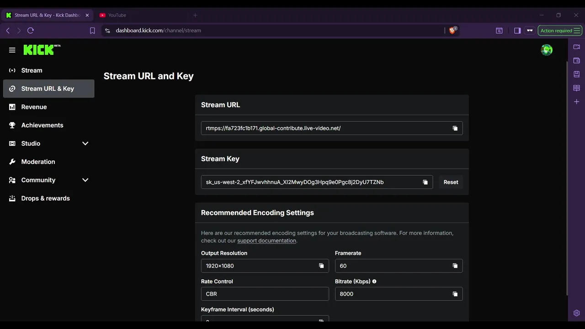Click the Bitrate info icon
Image resolution: width=585 pixels, height=329 pixels.
(374, 281)
